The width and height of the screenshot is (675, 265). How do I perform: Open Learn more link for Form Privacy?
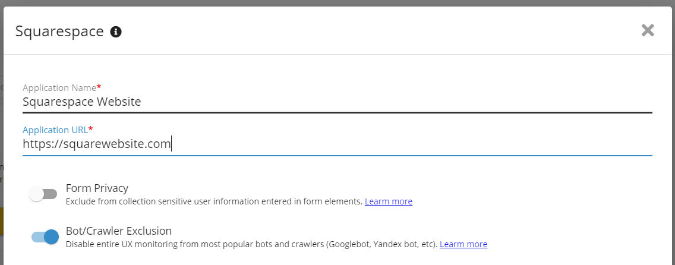(x=388, y=201)
